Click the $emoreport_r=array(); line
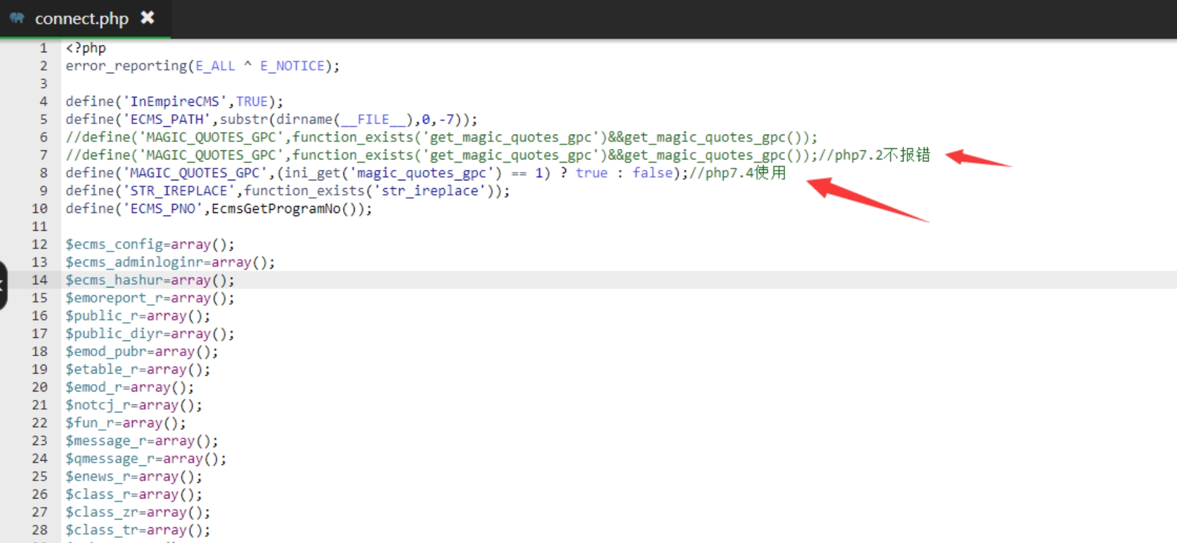The height and width of the screenshot is (543, 1177). (x=150, y=298)
